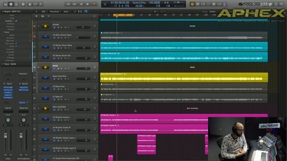287x161 pixels.
Task: Collapse the Region MIDI Thru inspector section
Action: (x=3, y=12)
